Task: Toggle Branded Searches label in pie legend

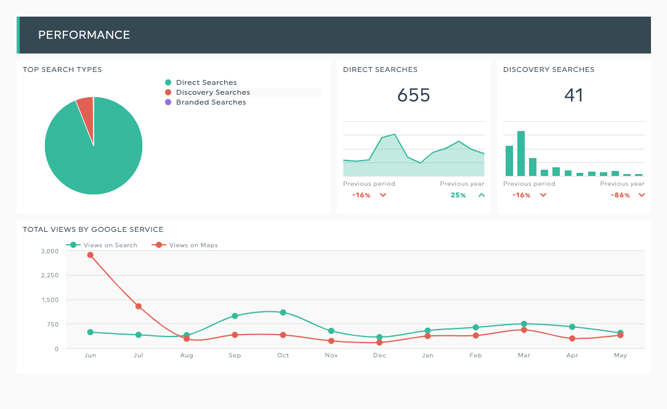Action: [x=211, y=102]
